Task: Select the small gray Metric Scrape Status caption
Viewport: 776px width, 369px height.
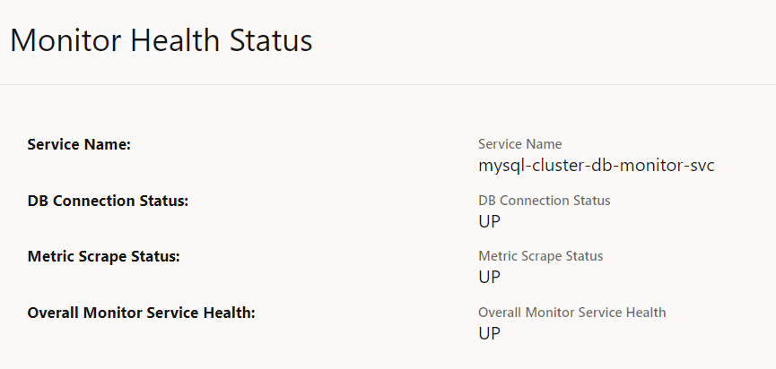Action: pos(541,256)
